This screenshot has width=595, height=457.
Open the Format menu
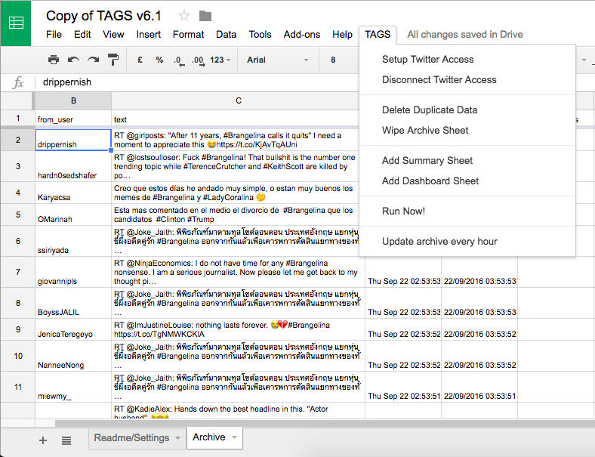pyautogui.click(x=188, y=35)
